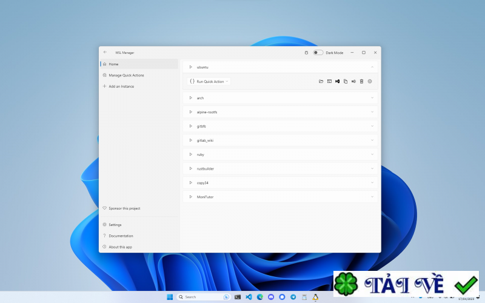485x303 pixels.
Task: Click the WSL Manager title text
Action: coord(125,53)
